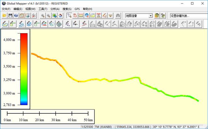Click the distance scale bar
The height and width of the screenshot is (129, 208).
tap(48, 113)
